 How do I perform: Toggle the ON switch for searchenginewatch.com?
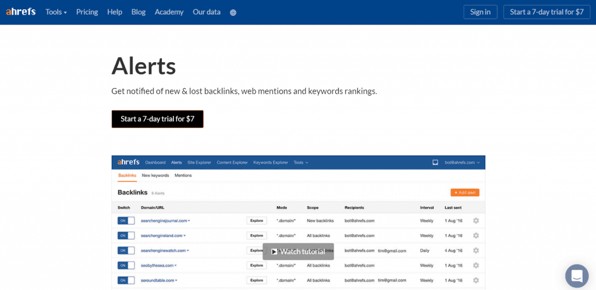point(126,250)
